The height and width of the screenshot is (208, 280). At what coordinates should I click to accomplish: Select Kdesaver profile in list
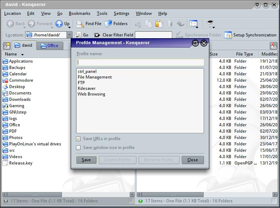point(87,88)
